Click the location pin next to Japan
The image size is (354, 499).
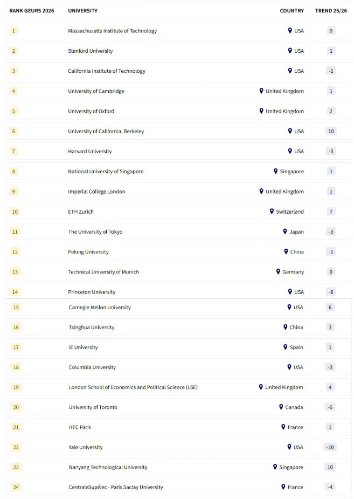[x=285, y=231]
